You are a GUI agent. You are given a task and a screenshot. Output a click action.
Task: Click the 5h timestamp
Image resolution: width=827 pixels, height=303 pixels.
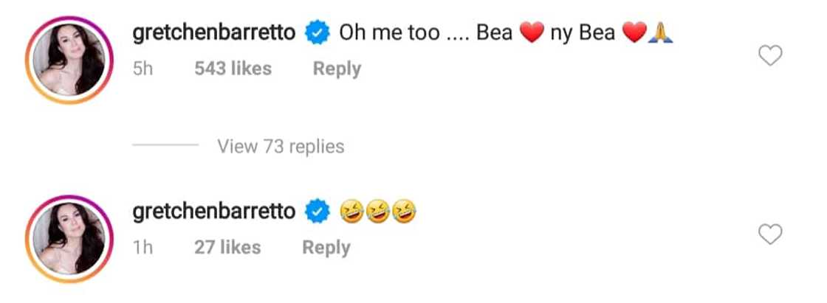pyautogui.click(x=143, y=69)
